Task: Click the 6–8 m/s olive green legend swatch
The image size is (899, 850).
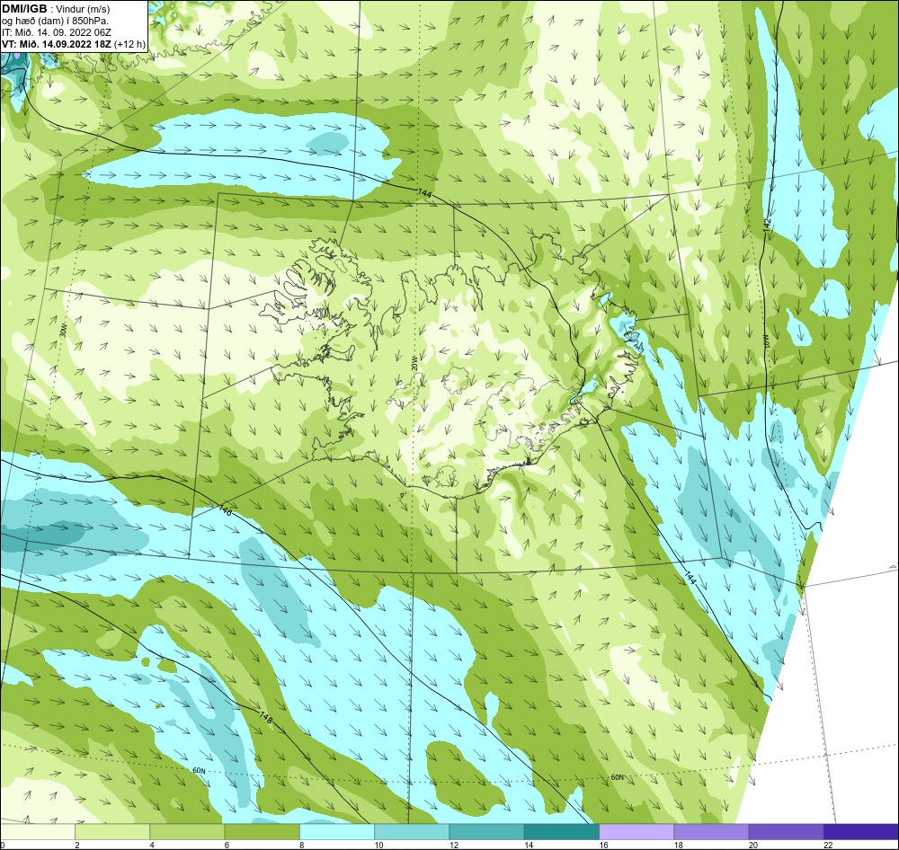Action: click(x=262, y=831)
